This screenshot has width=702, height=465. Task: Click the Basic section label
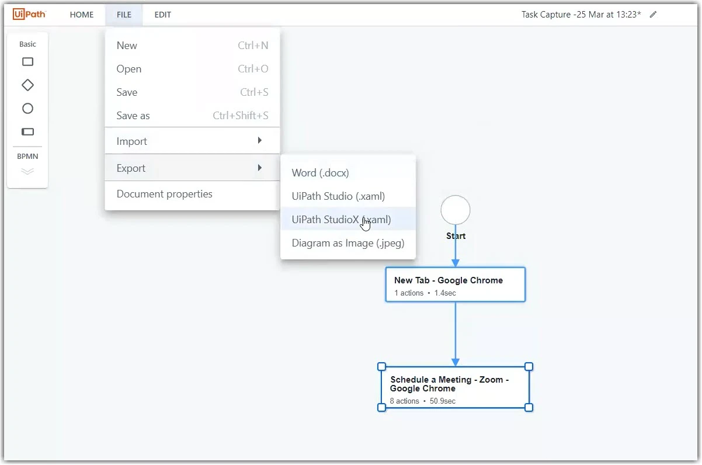coord(27,44)
